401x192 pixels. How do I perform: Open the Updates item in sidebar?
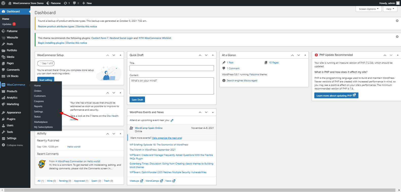point(9,24)
